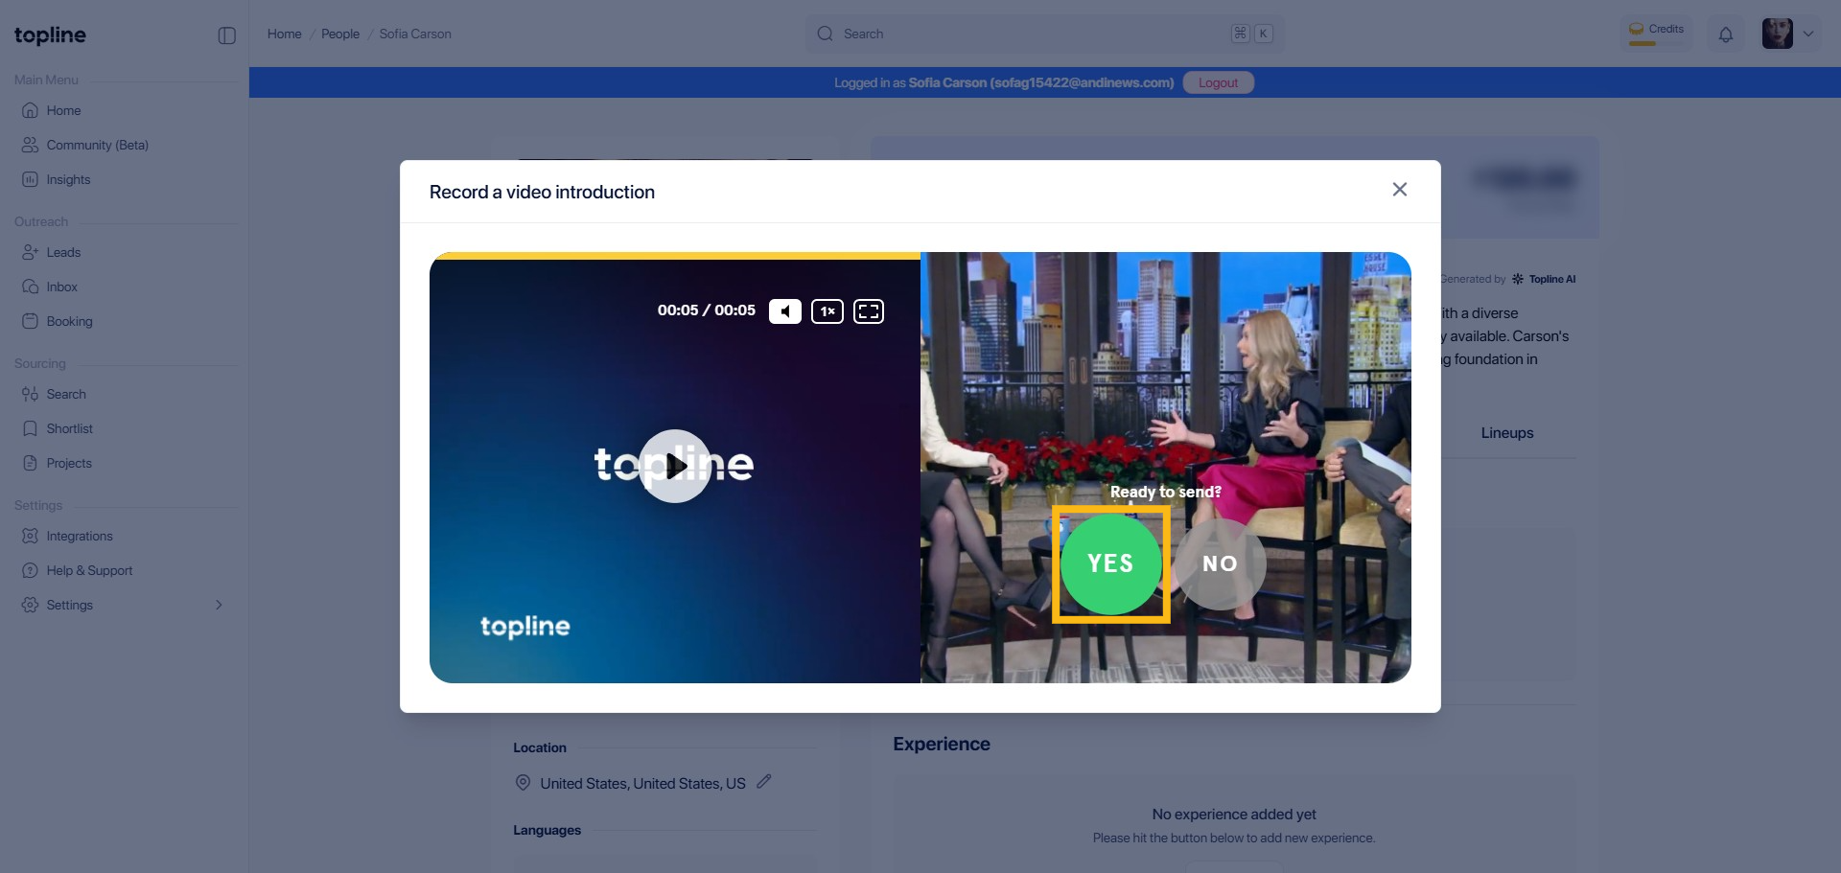This screenshot has height=873, width=1841.
Task: Expand the Settings submenu
Action: 219,605
